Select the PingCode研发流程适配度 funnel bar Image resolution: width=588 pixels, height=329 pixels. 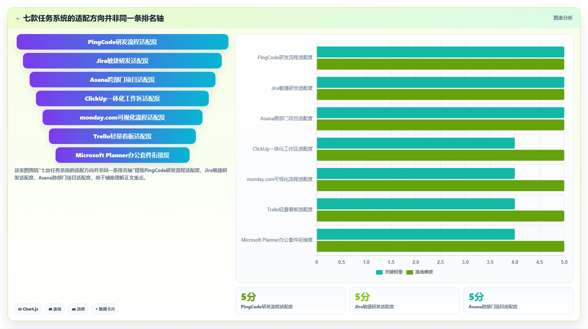coord(123,42)
